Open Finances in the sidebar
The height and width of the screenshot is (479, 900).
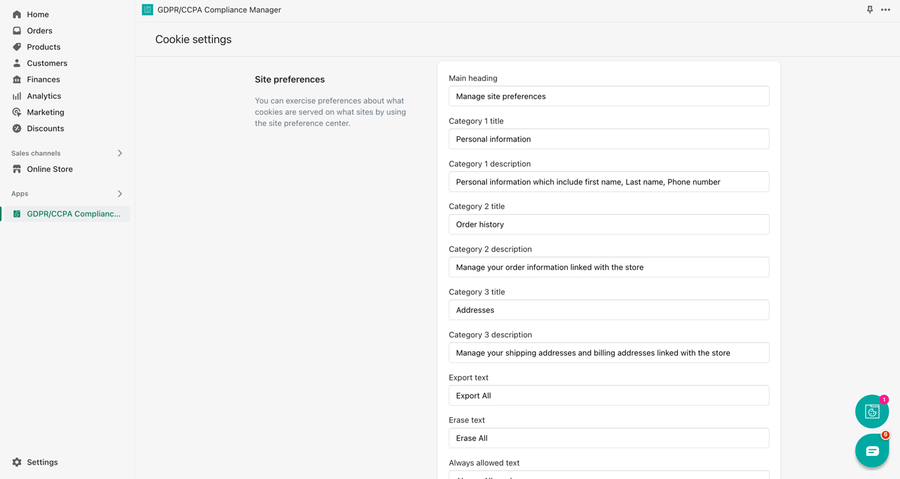43,80
